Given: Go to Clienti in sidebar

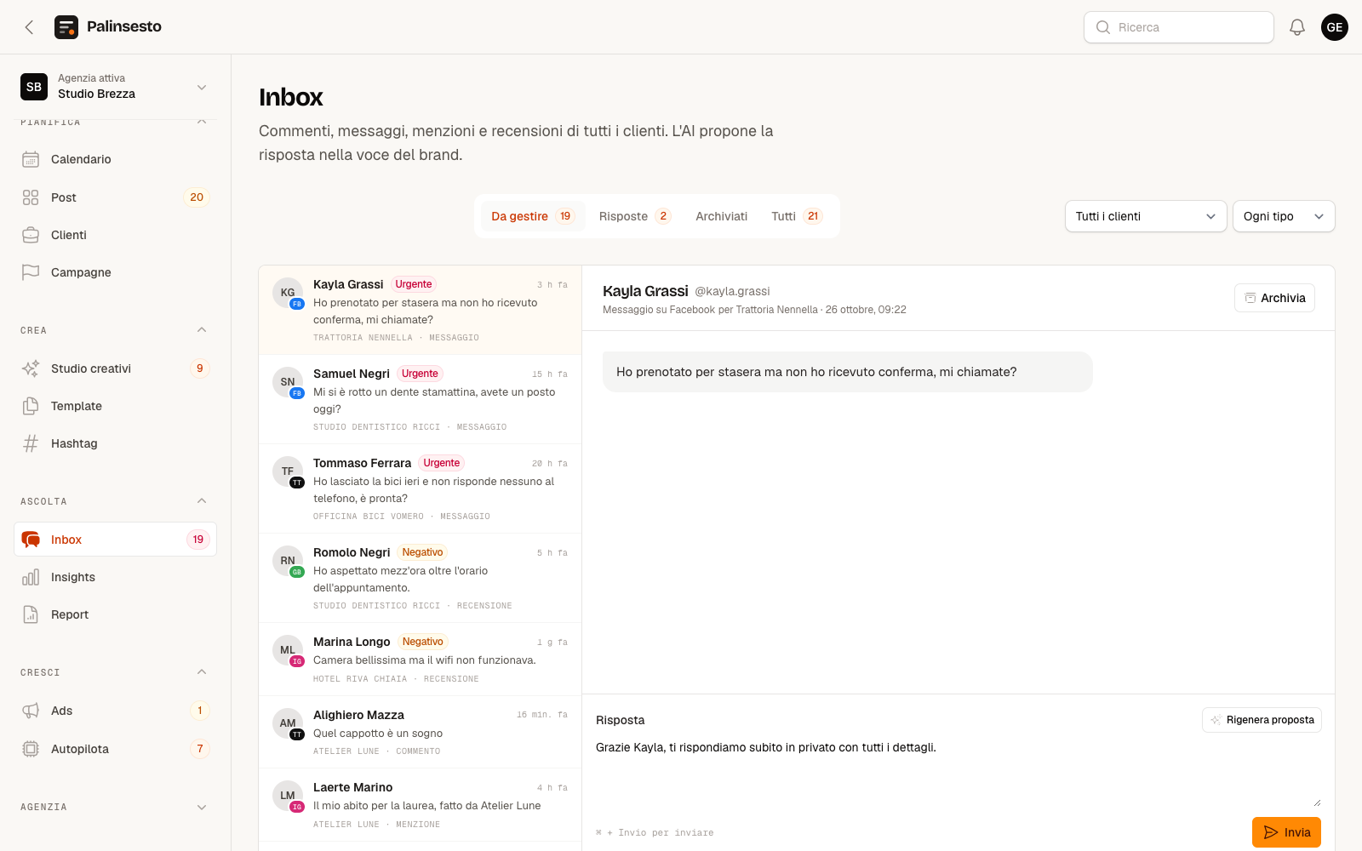Looking at the screenshot, I should (x=116, y=235).
